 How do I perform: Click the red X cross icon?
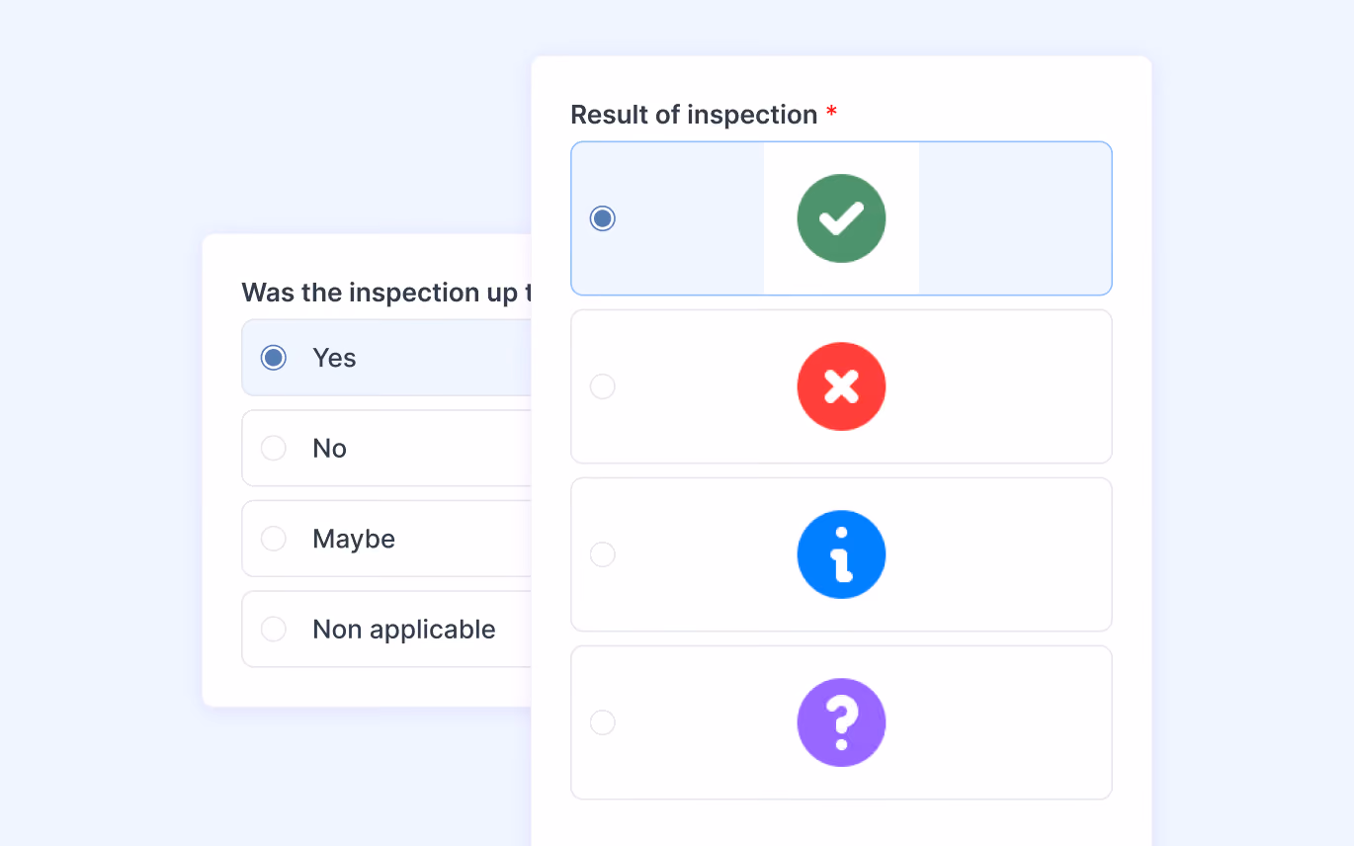coord(841,386)
